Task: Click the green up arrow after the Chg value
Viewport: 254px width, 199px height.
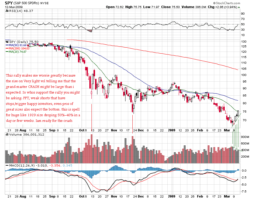Action: 239,7
